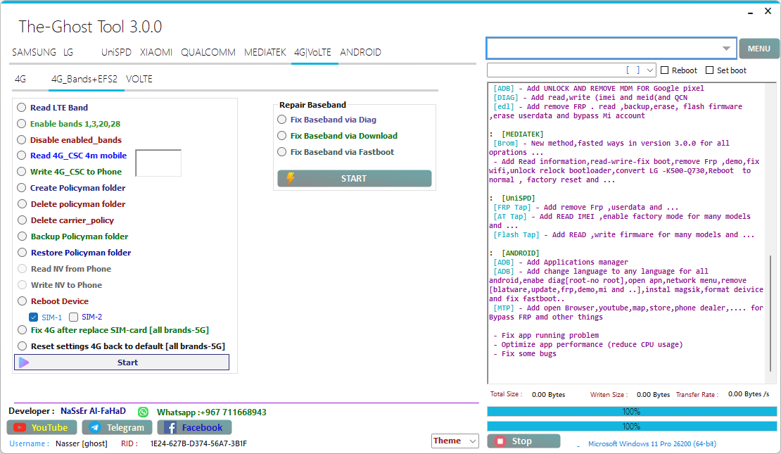Open the ANDROID tab
This screenshot has height=454, width=781.
click(361, 52)
